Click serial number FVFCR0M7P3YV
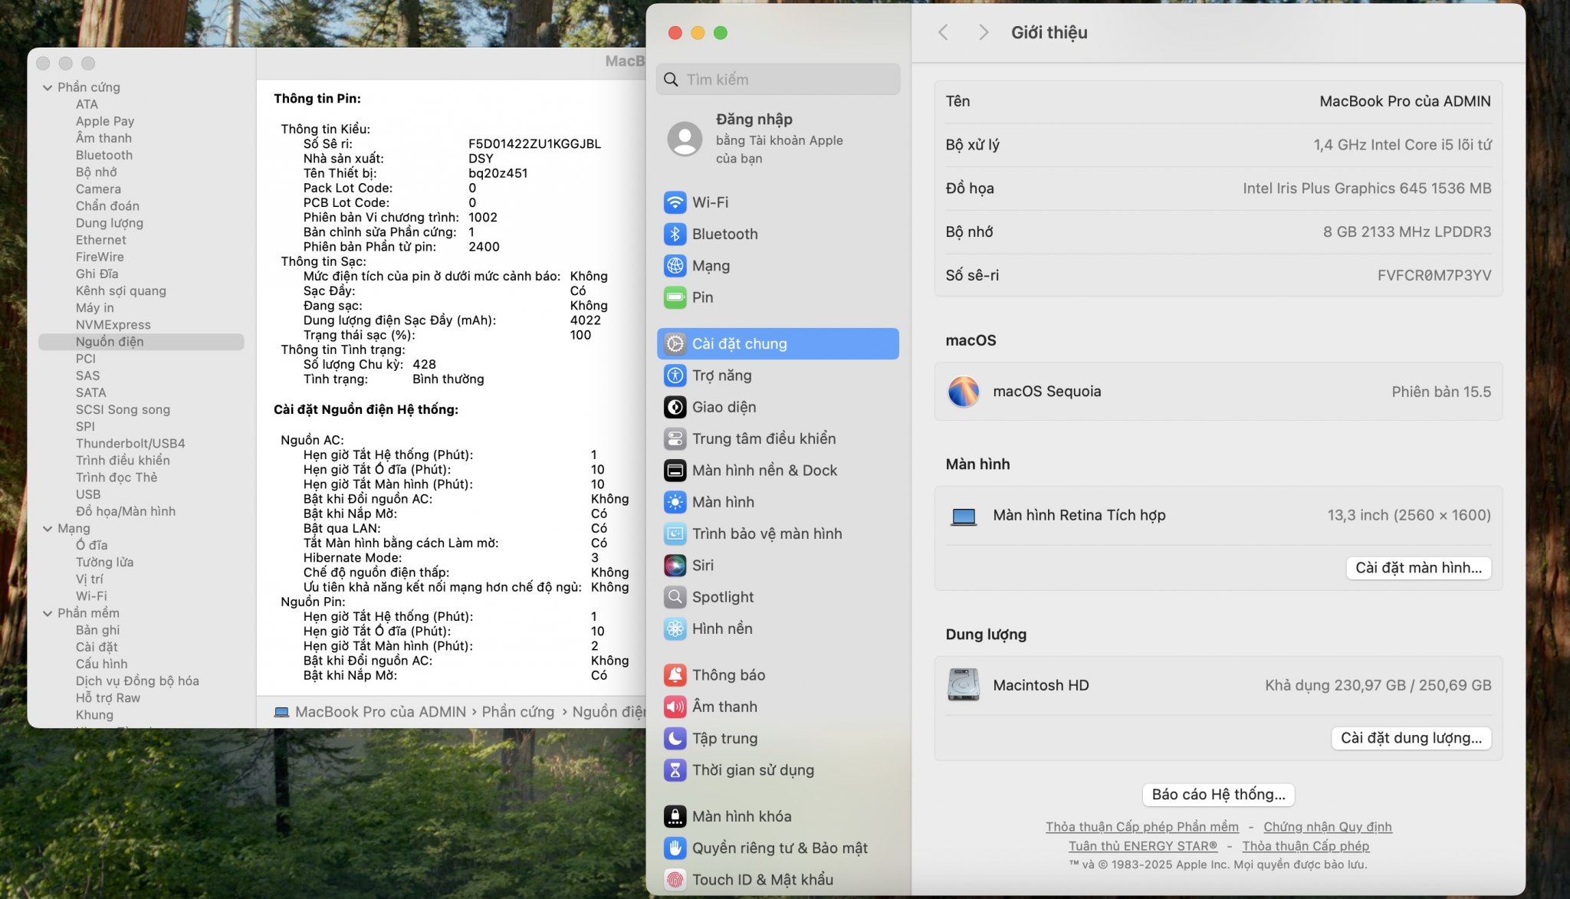This screenshot has width=1570, height=899. tap(1434, 275)
